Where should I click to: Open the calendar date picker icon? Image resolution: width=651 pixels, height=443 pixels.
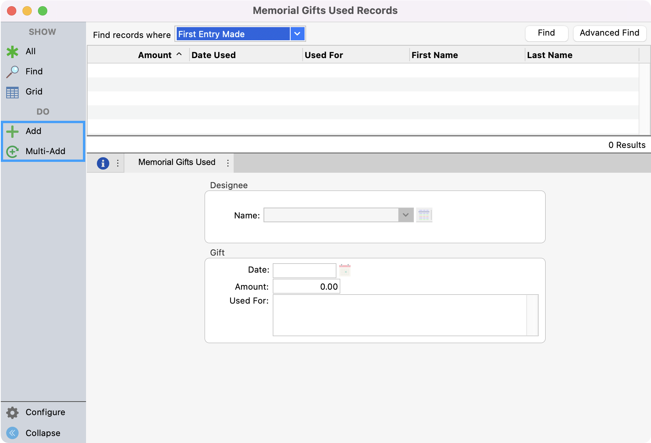click(x=344, y=270)
